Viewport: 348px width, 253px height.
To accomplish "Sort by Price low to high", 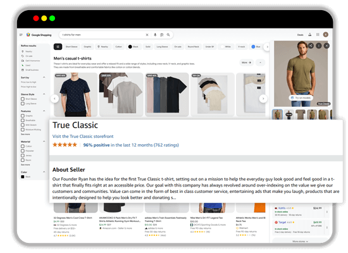I will (28, 82).
